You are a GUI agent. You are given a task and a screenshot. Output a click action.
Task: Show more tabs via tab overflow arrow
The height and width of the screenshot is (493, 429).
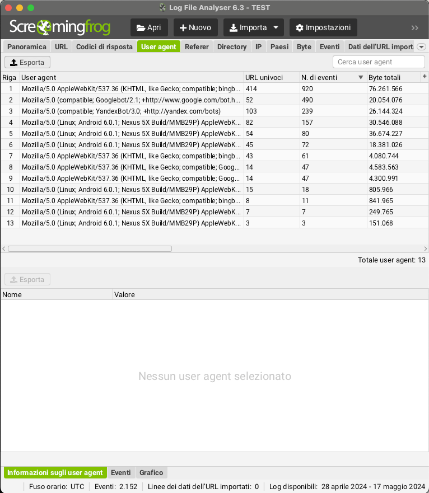point(422,47)
